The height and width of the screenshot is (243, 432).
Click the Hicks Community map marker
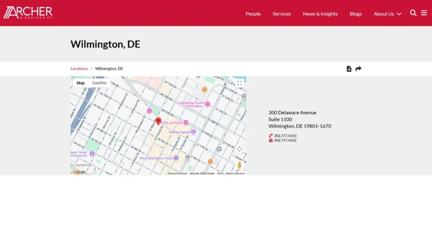[92, 154]
